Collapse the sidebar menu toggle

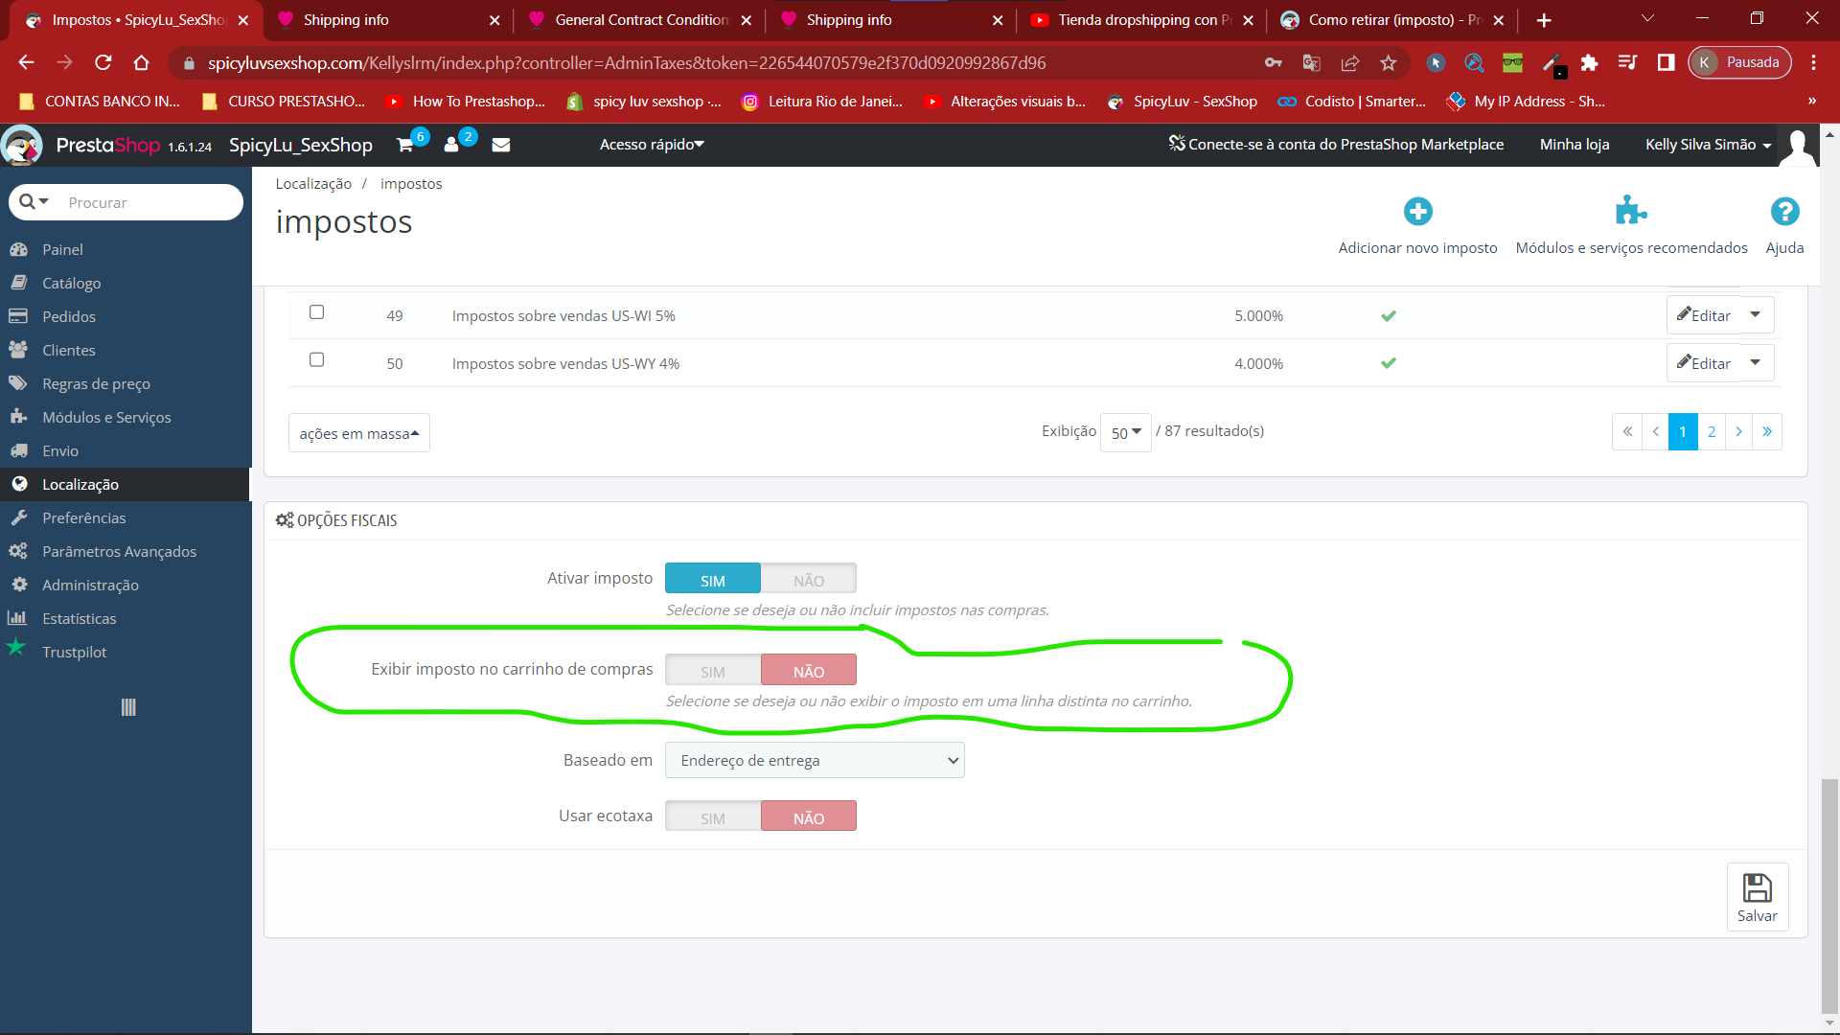click(x=128, y=707)
